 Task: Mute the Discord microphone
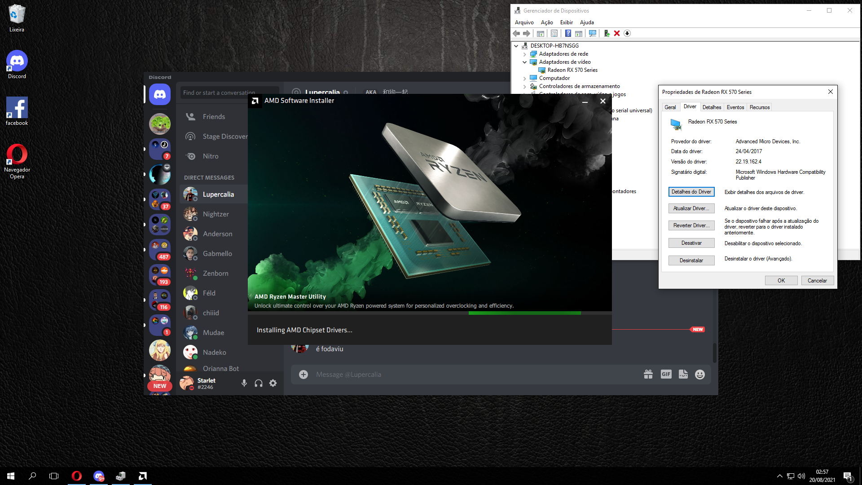click(244, 383)
